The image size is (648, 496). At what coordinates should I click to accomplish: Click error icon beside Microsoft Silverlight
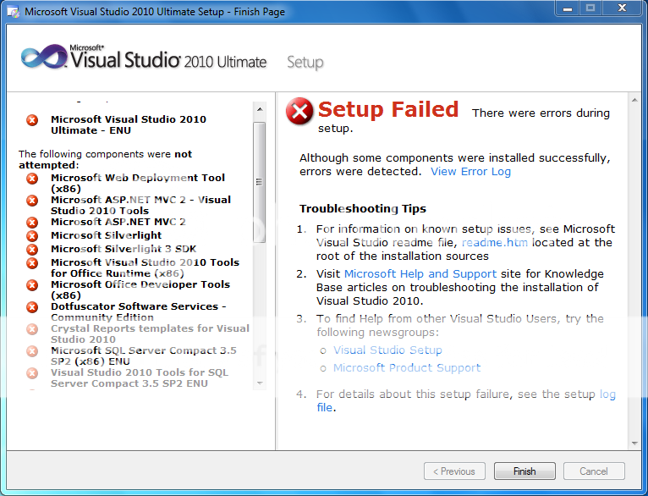pyautogui.click(x=32, y=236)
